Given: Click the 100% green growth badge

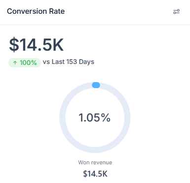Looking at the screenshot, I should point(25,62).
